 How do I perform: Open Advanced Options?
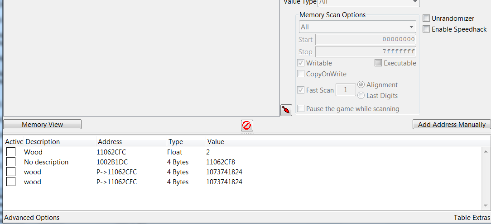(x=32, y=218)
